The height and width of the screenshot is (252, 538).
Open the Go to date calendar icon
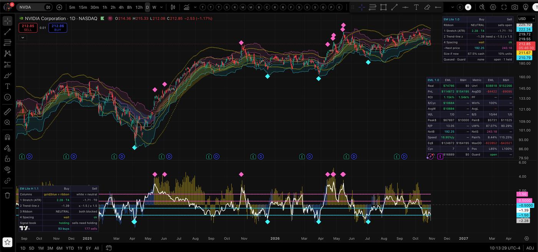(x=109, y=248)
